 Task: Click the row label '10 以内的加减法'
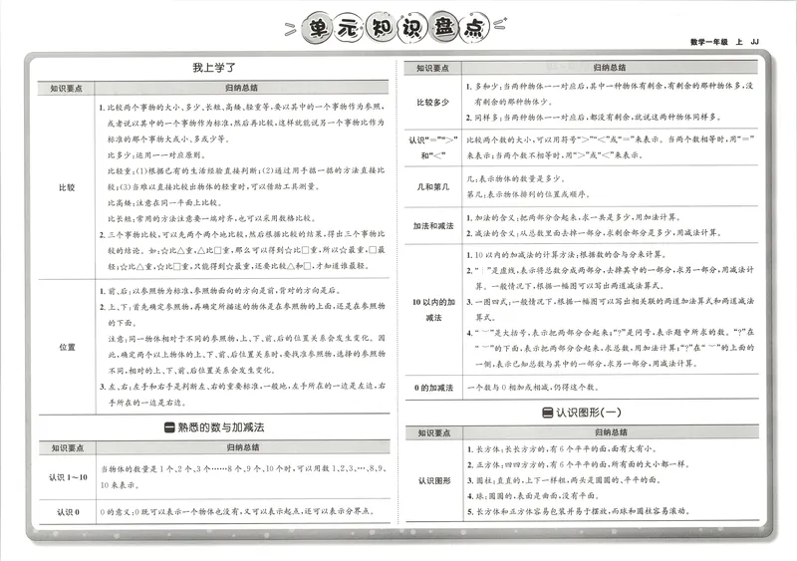(x=433, y=310)
